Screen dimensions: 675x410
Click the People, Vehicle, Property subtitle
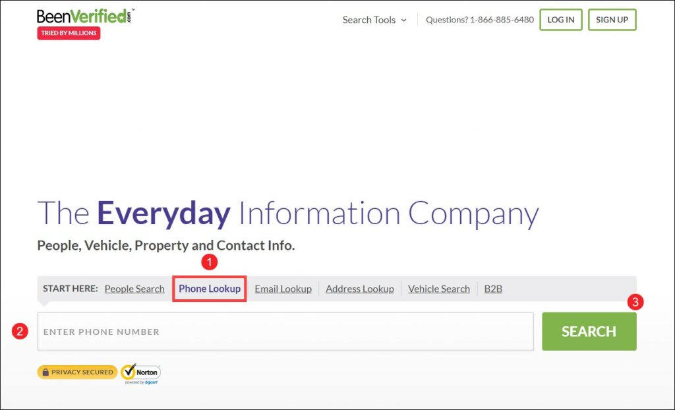[x=165, y=245]
